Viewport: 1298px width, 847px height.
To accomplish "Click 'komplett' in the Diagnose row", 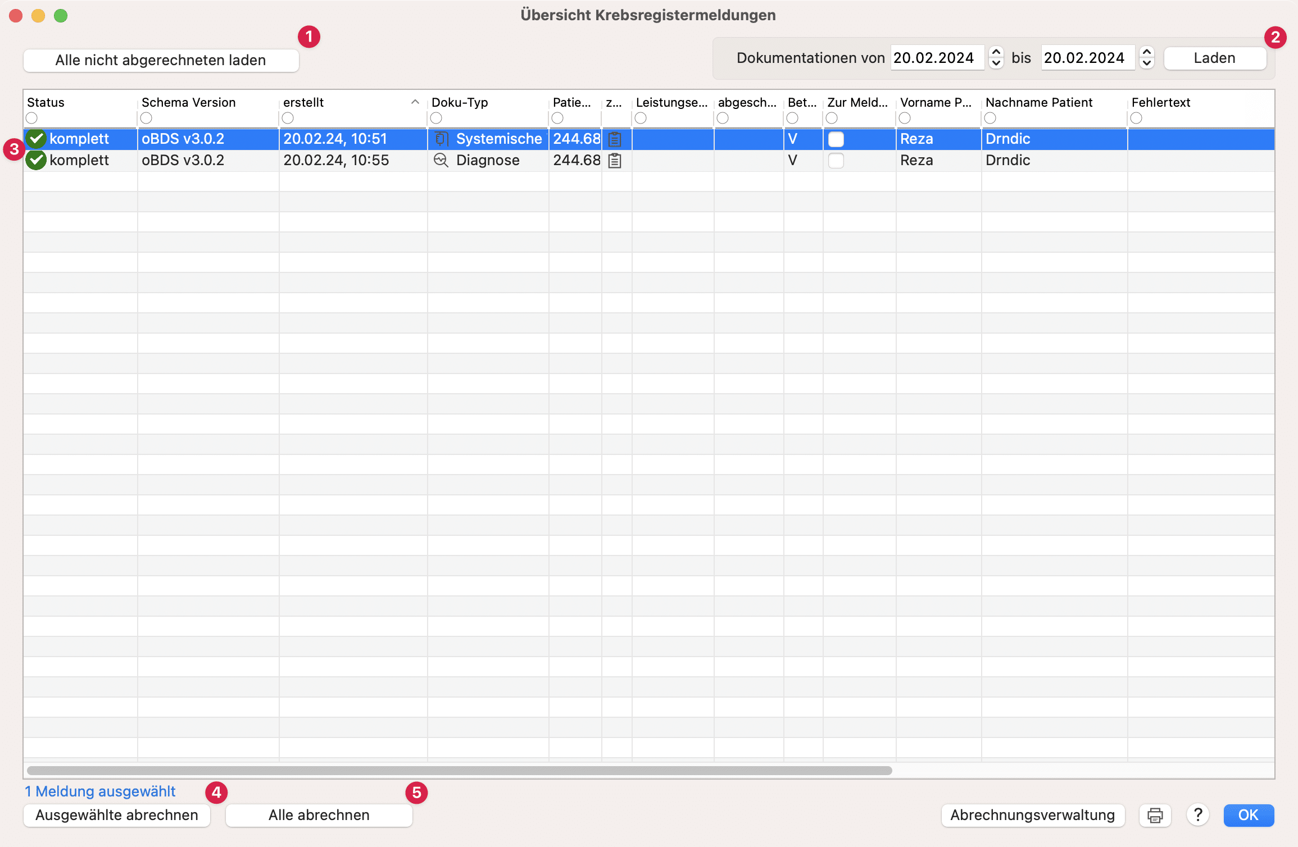I will [79, 160].
